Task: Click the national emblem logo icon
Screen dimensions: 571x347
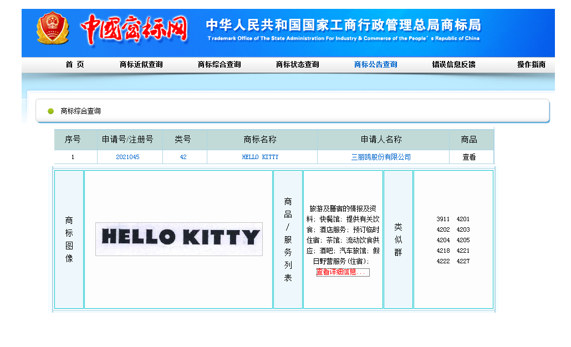Action: pyautogui.click(x=53, y=28)
